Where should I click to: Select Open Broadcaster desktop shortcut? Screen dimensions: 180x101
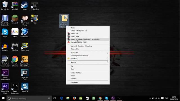(x=15, y=88)
